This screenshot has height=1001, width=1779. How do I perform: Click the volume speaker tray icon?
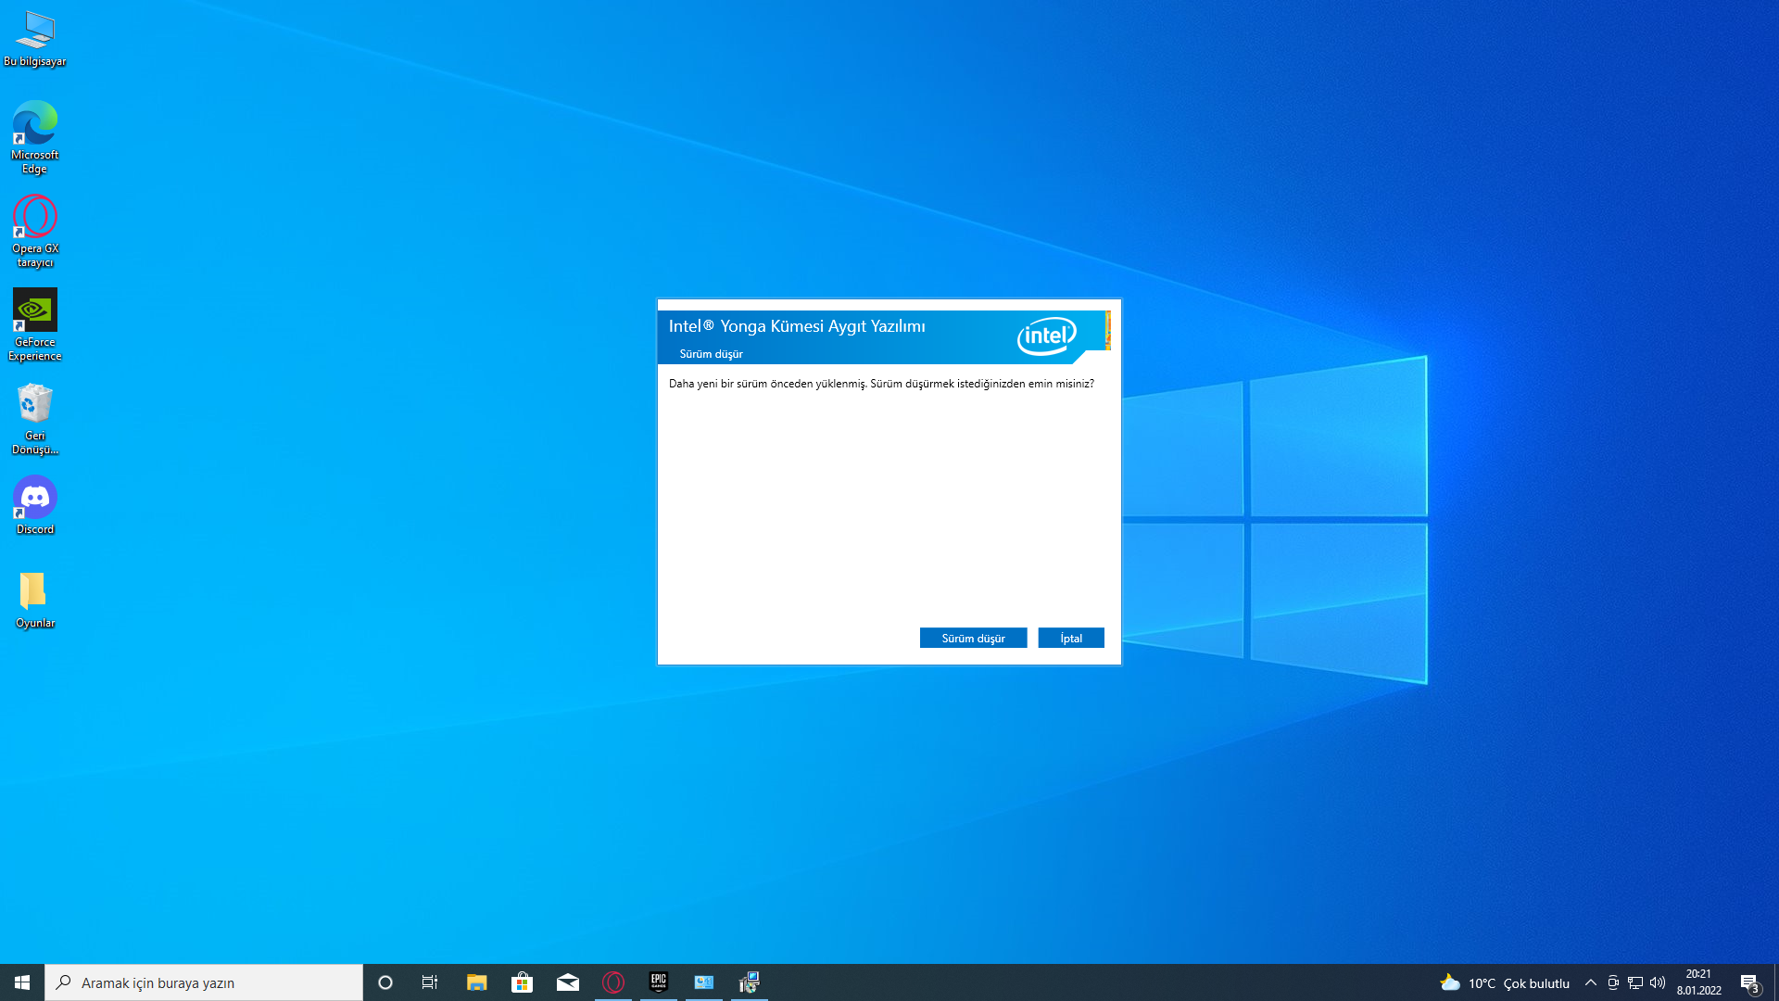coord(1658,982)
